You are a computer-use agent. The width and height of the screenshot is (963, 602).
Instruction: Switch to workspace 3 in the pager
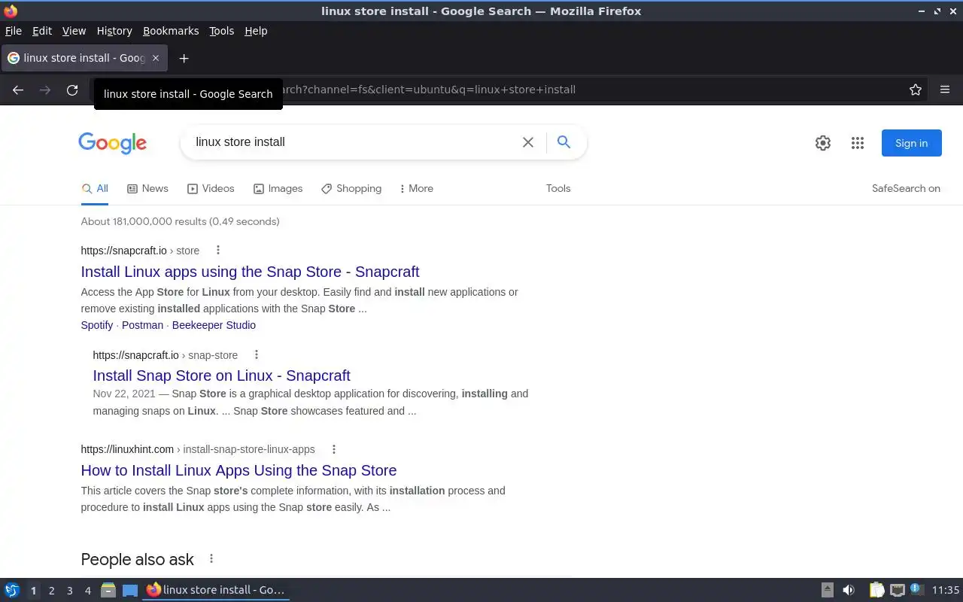point(70,591)
